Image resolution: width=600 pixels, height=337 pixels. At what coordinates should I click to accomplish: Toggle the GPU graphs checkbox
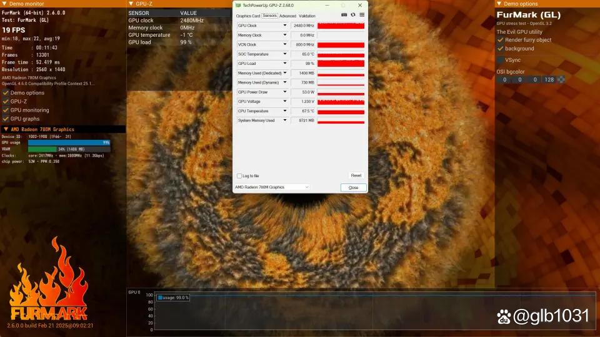tap(6, 119)
